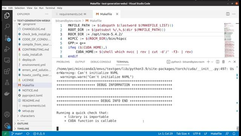Open pyproject.toml file
241x136 pixels.
[32, 96]
